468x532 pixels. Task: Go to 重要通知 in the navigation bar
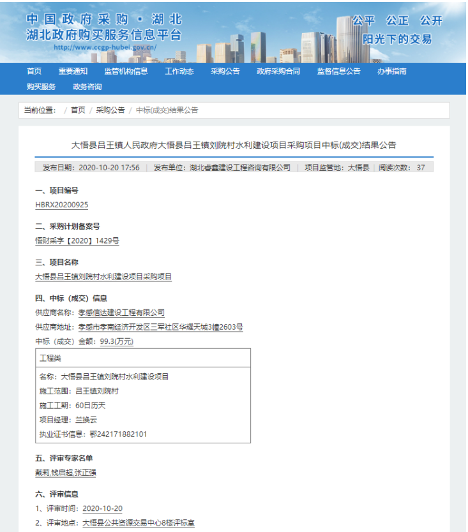(x=73, y=71)
